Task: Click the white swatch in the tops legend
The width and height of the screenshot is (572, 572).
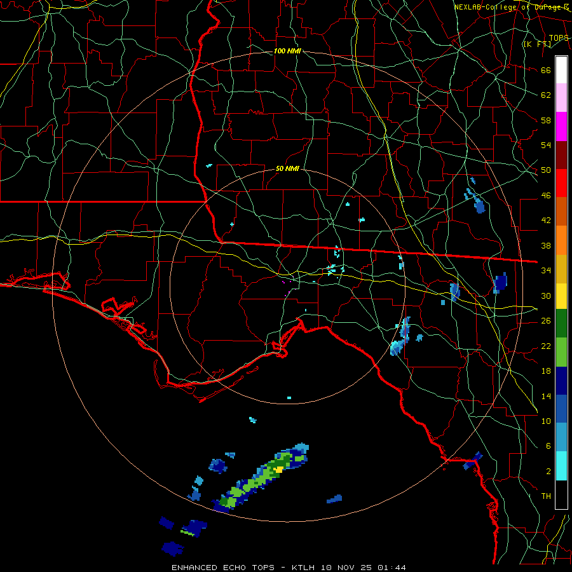Action: [561, 70]
